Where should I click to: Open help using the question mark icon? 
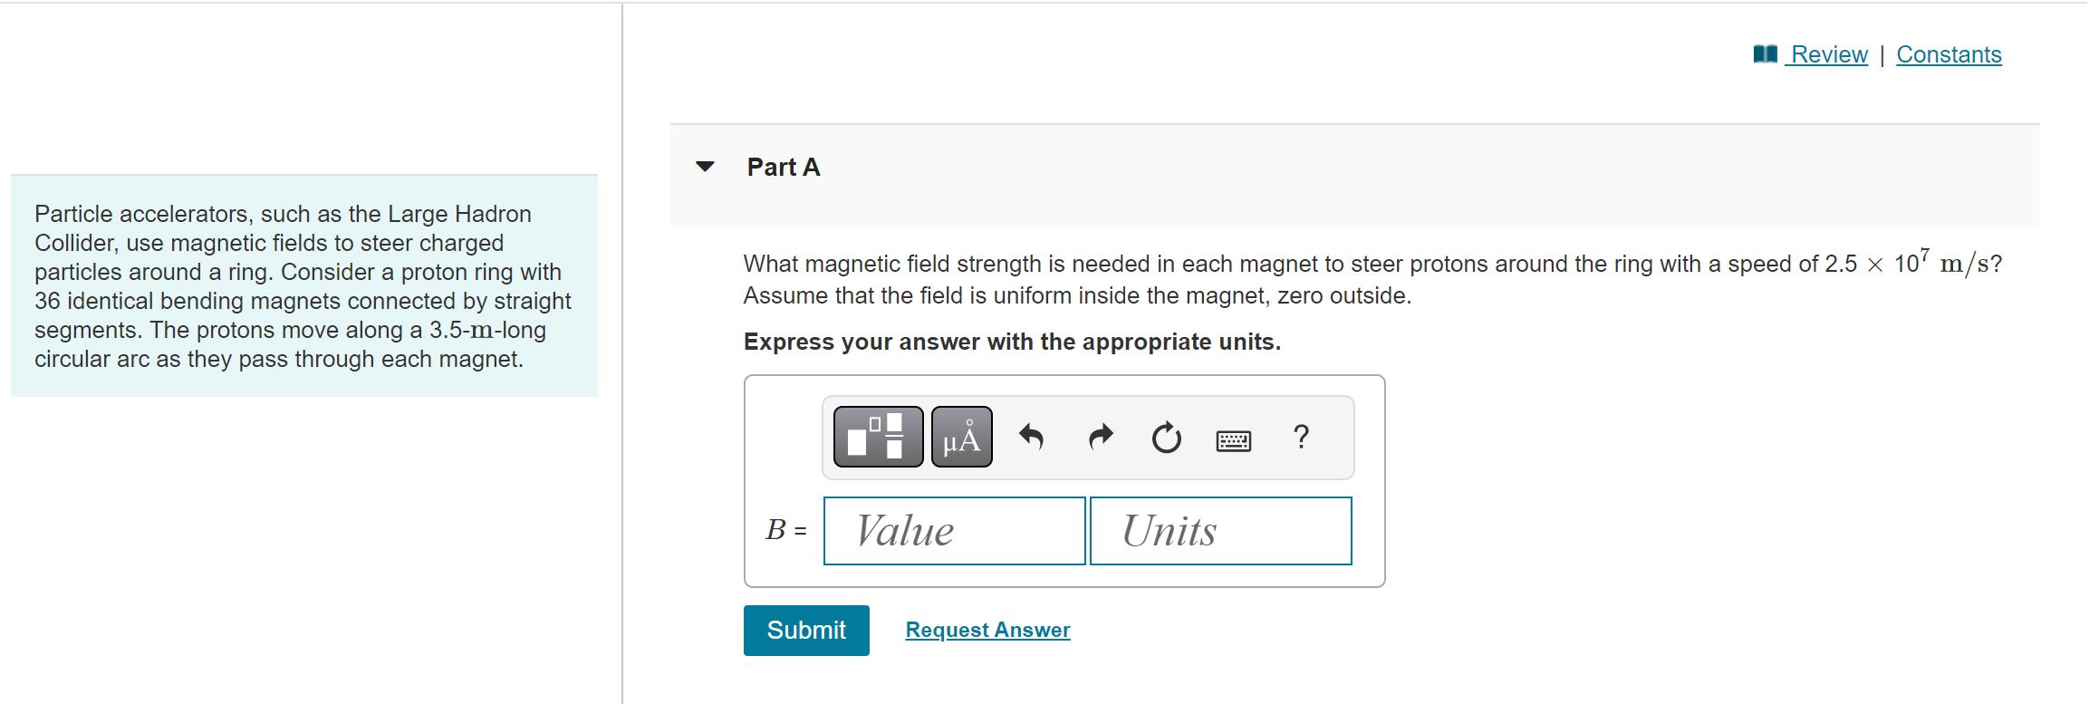1302,438
